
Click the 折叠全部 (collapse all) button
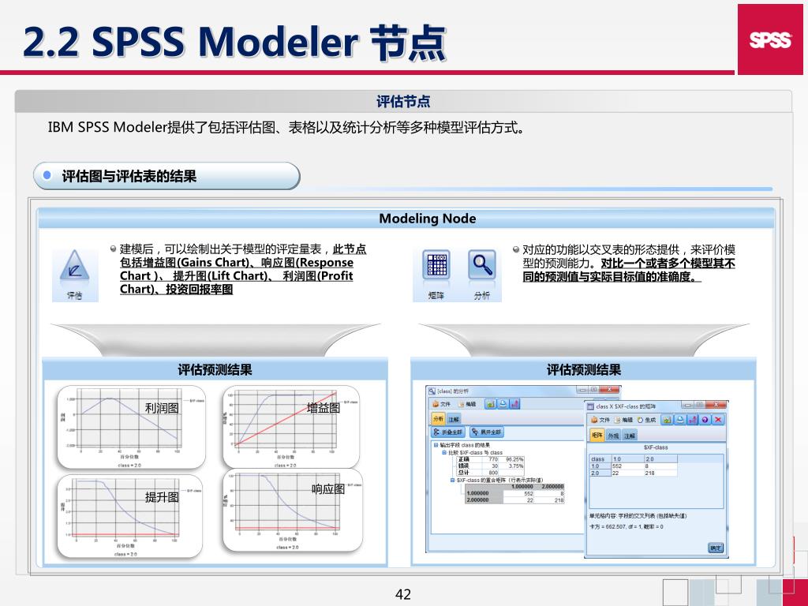point(448,432)
